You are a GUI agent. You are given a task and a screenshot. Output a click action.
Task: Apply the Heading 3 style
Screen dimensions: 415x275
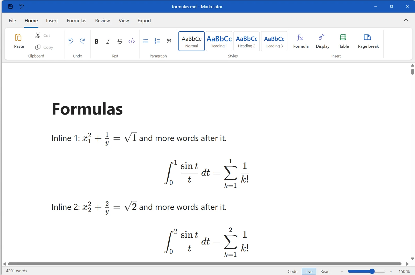[274, 41]
